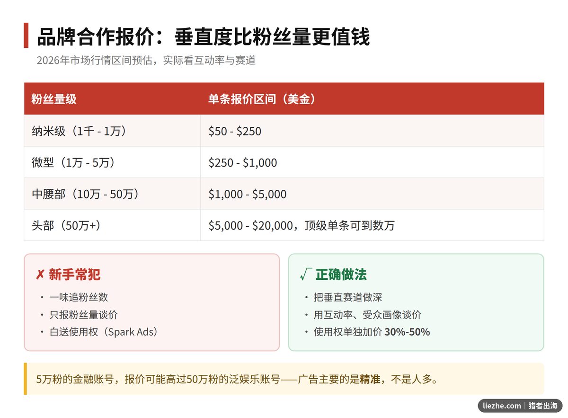Click the 单条报价区间（美金） header
568x418 pixels.
coord(373,99)
